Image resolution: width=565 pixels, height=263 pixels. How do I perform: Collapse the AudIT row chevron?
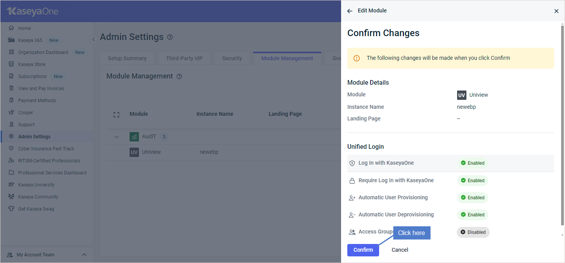[x=116, y=137]
